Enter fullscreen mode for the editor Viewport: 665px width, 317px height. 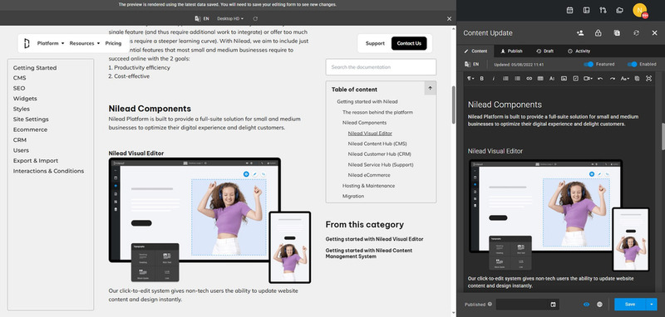click(649, 78)
